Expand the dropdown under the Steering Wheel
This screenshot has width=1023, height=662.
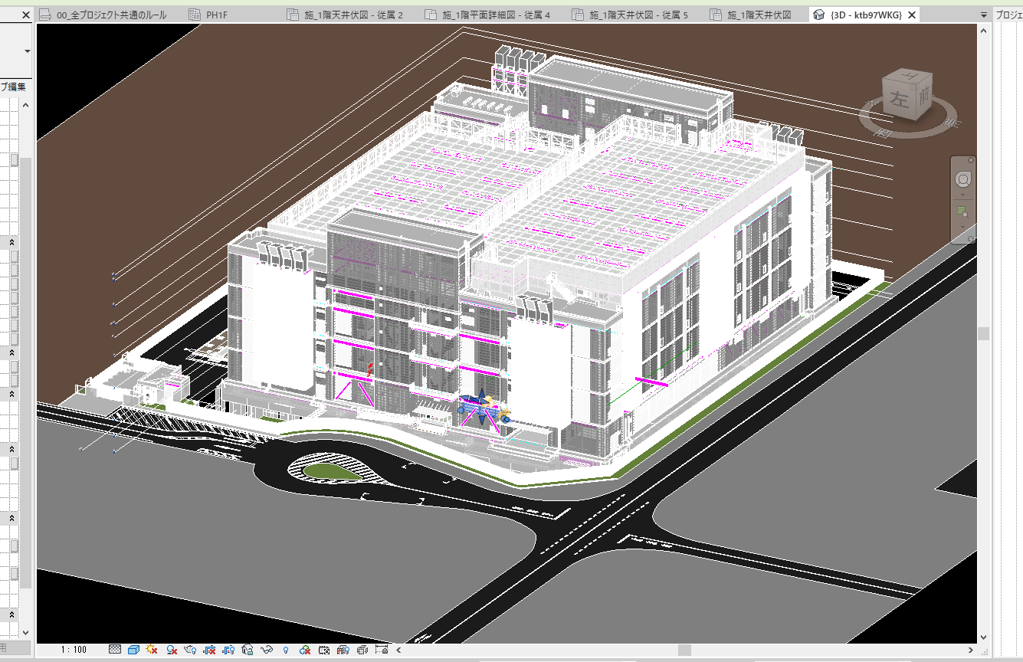click(963, 195)
